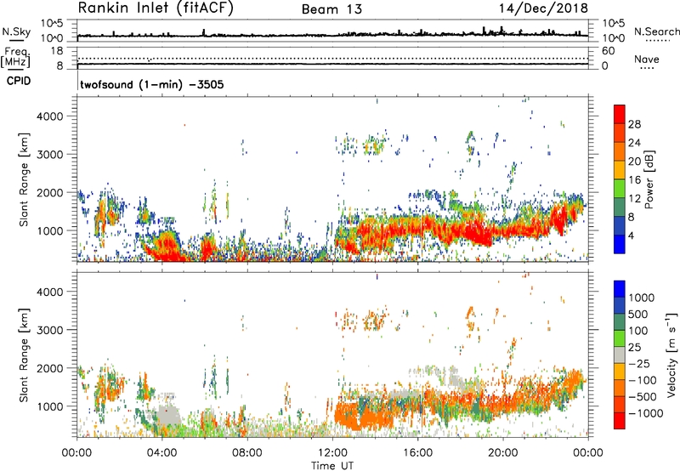680x471 pixels.
Task: Click the '18' frequency axis tick
Action: coord(57,51)
